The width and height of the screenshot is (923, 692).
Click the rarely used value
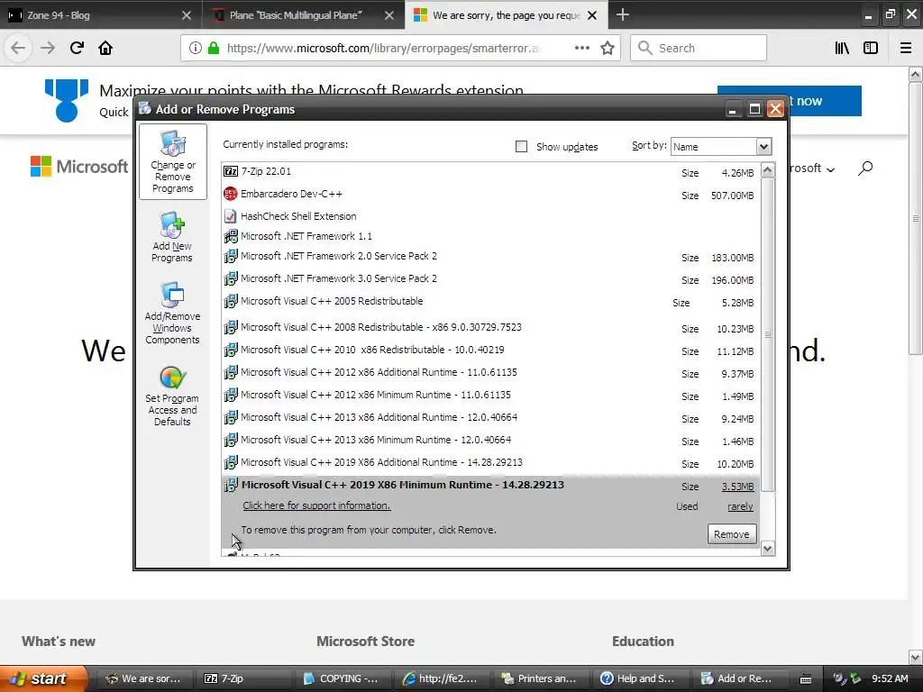pyautogui.click(x=740, y=506)
